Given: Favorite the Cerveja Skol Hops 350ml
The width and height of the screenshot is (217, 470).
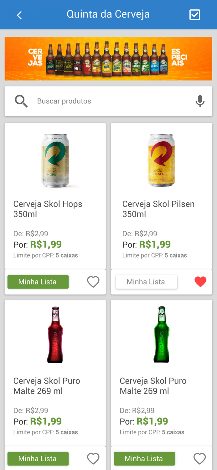Looking at the screenshot, I should pos(93,282).
